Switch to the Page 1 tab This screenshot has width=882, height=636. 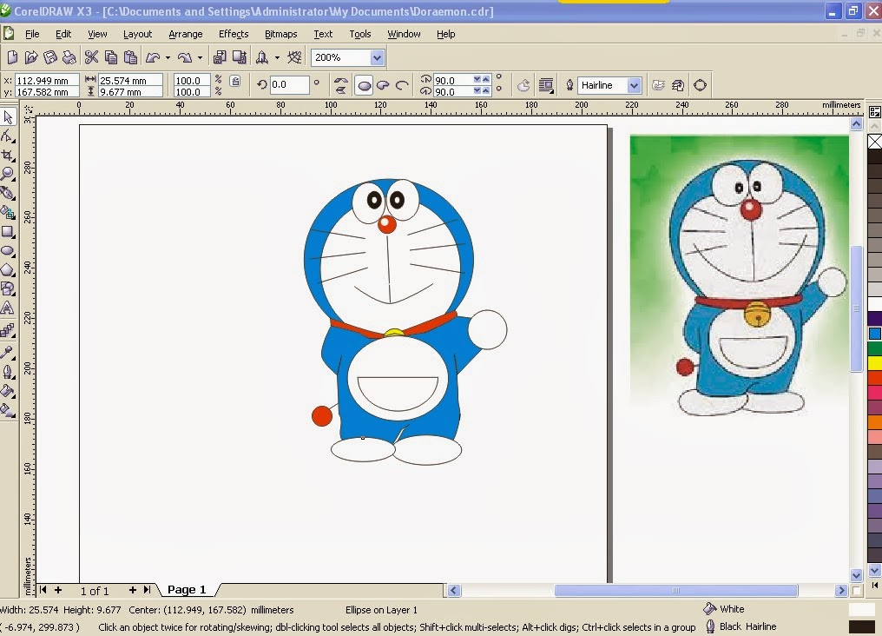coord(187,590)
